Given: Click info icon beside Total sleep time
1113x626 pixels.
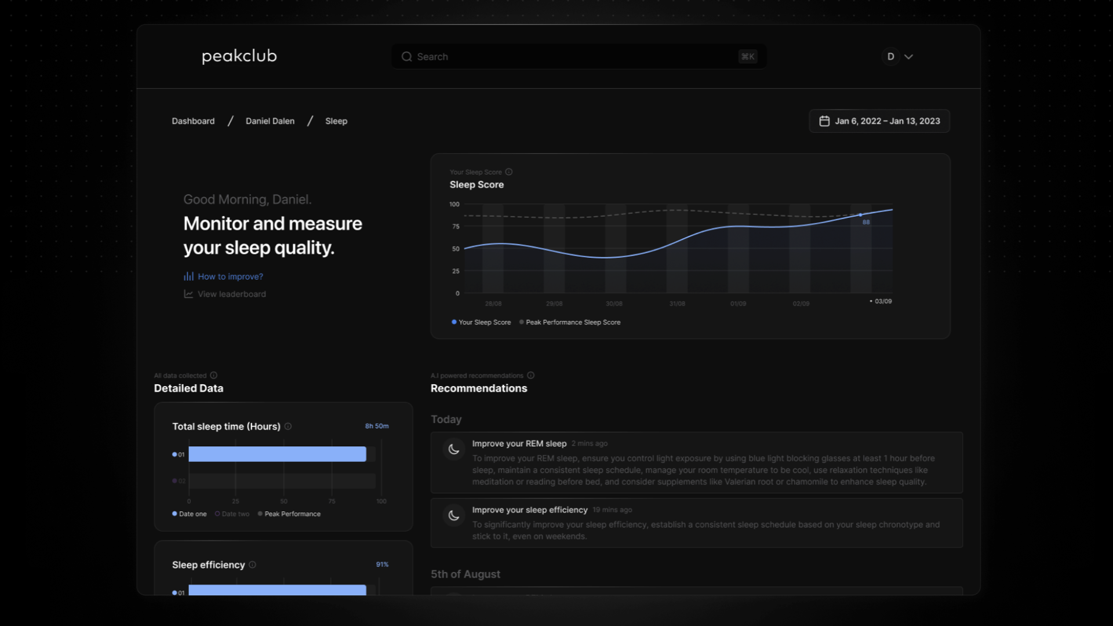Looking at the screenshot, I should [x=288, y=427].
